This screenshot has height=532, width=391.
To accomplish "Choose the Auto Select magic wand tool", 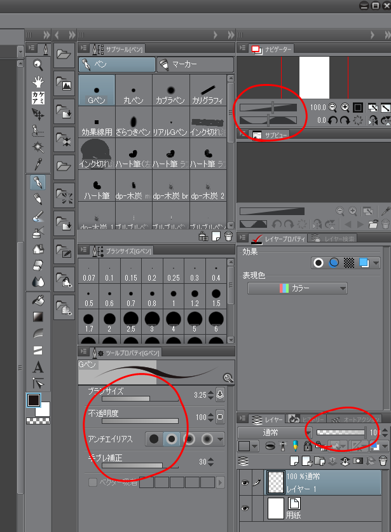I will pos(38,147).
